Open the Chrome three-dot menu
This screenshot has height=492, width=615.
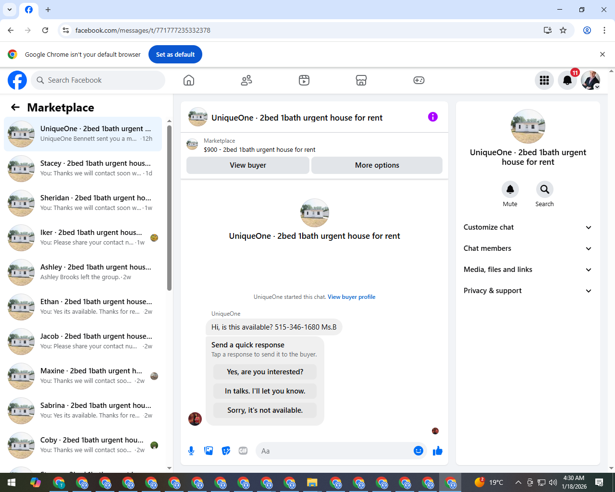click(604, 30)
